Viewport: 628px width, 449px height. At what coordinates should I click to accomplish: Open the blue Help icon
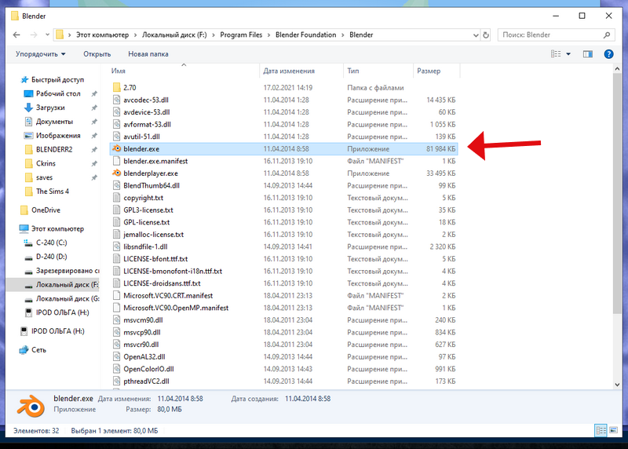coord(608,54)
